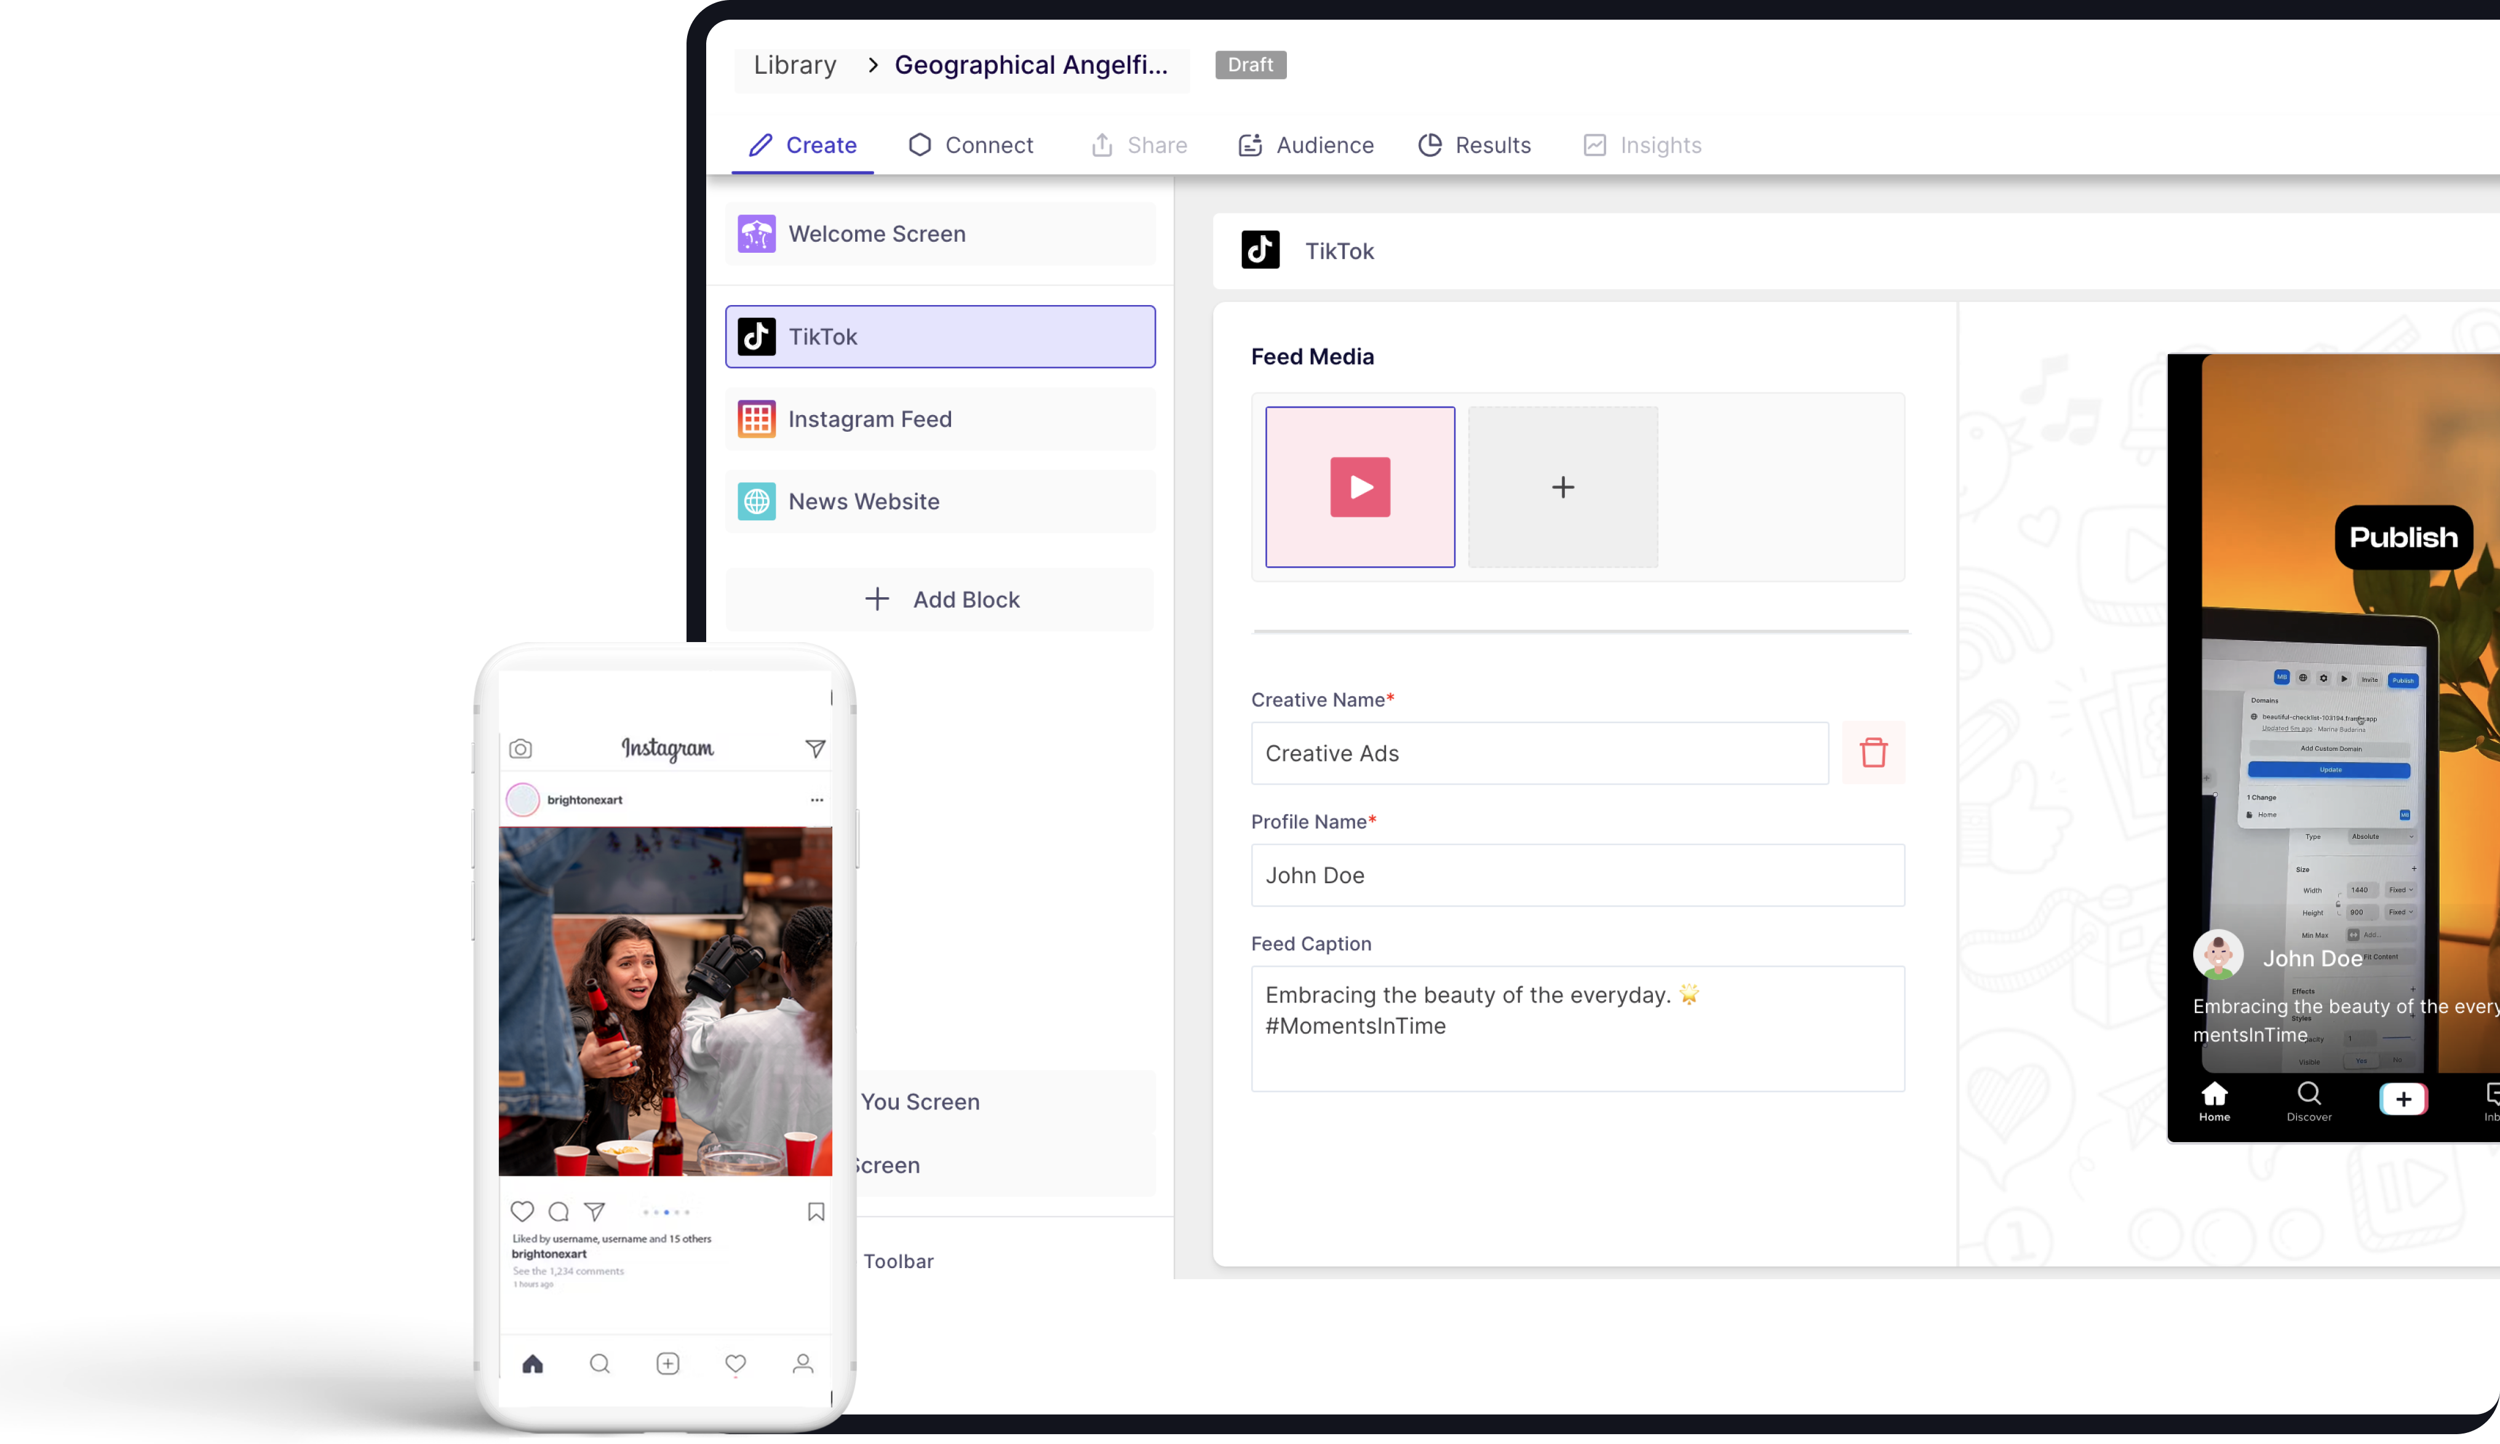This screenshot has width=2500, height=1444.
Task: Click the Welcome Screen purple icon
Action: point(757,234)
